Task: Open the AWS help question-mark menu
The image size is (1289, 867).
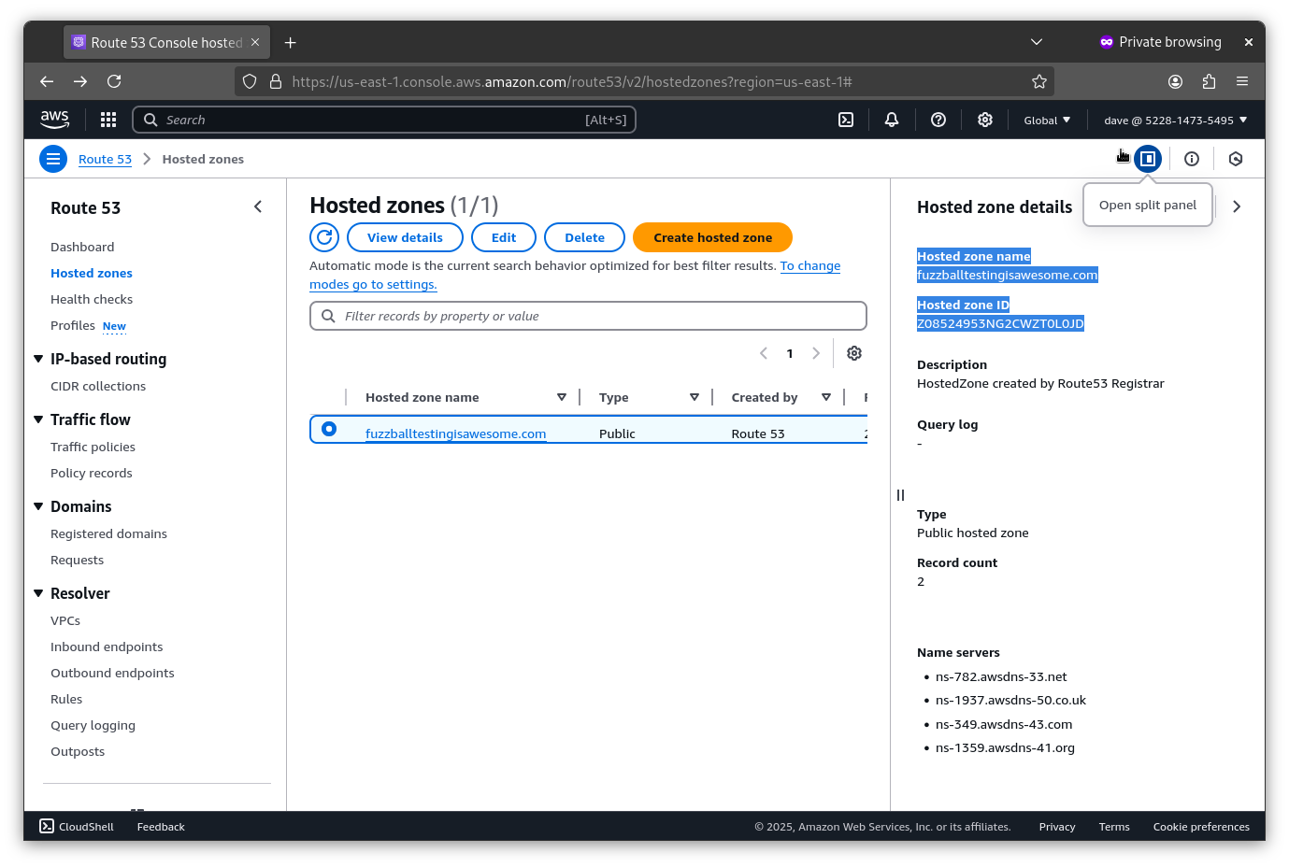Action: (938, 120)
